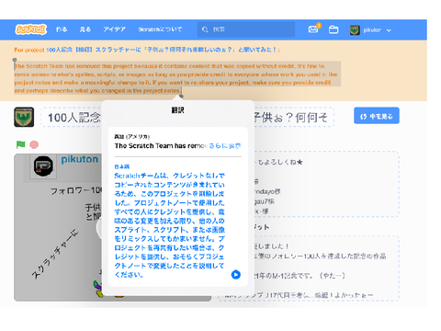
Task: Click the profile icon inside stage header
Action: coord(43,165)
